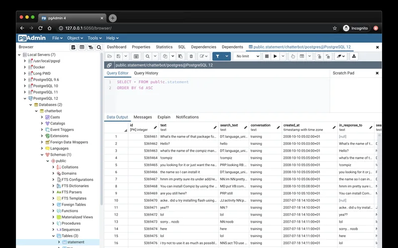The height and width of the screenshot is (248, 398).
Task: Collapse the Tables (3) node
Action: tap(53, 236)
